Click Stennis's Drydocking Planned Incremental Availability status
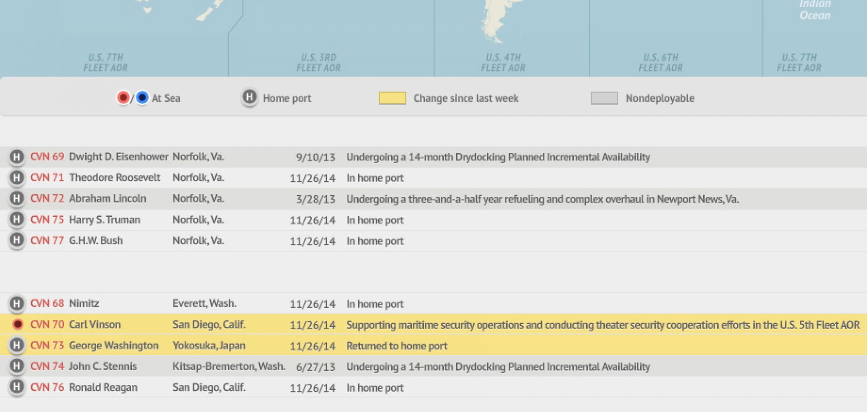Image resolution: width=867 pixels, height=412 pixels. (x=498, y=367)
